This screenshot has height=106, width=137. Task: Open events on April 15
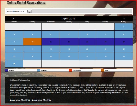click(x=124, y=42)
